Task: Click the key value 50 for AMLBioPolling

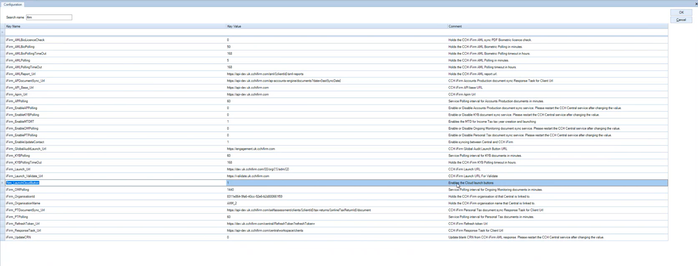Action: [x=229, y=47]
